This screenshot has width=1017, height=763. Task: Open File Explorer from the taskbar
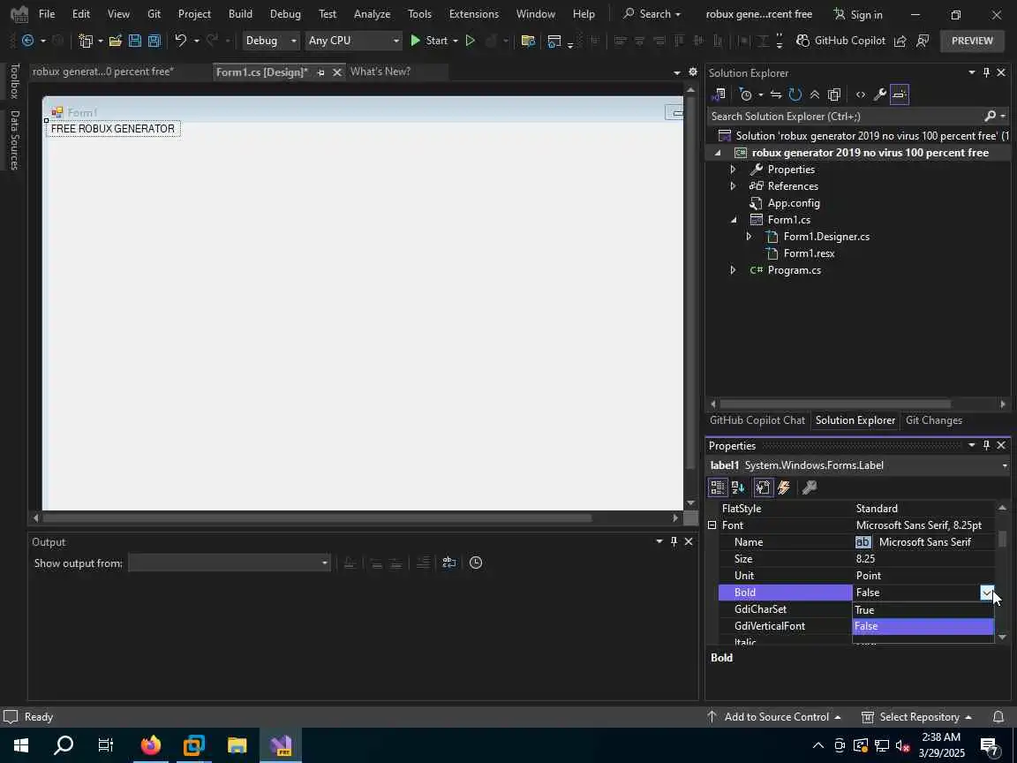tap(237, 745)
